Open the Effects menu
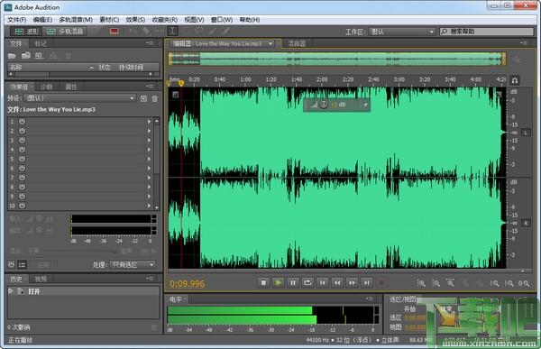This screenshot has height=349, width=541. (135, 20)
